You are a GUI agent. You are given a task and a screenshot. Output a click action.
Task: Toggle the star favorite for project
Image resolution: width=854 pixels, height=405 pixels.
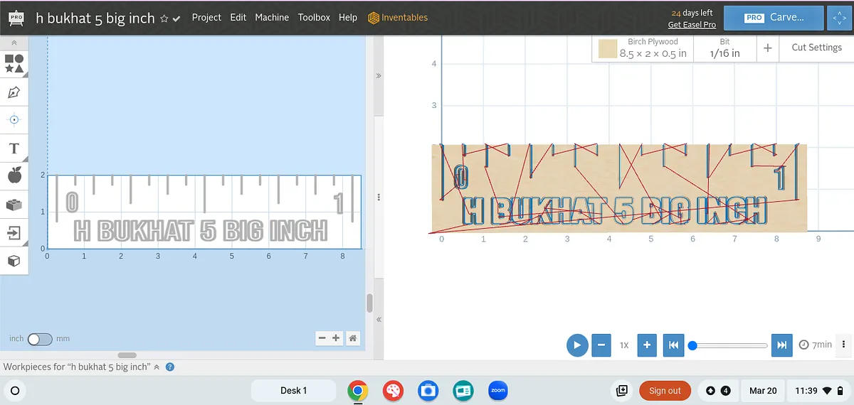click(164, 18)
